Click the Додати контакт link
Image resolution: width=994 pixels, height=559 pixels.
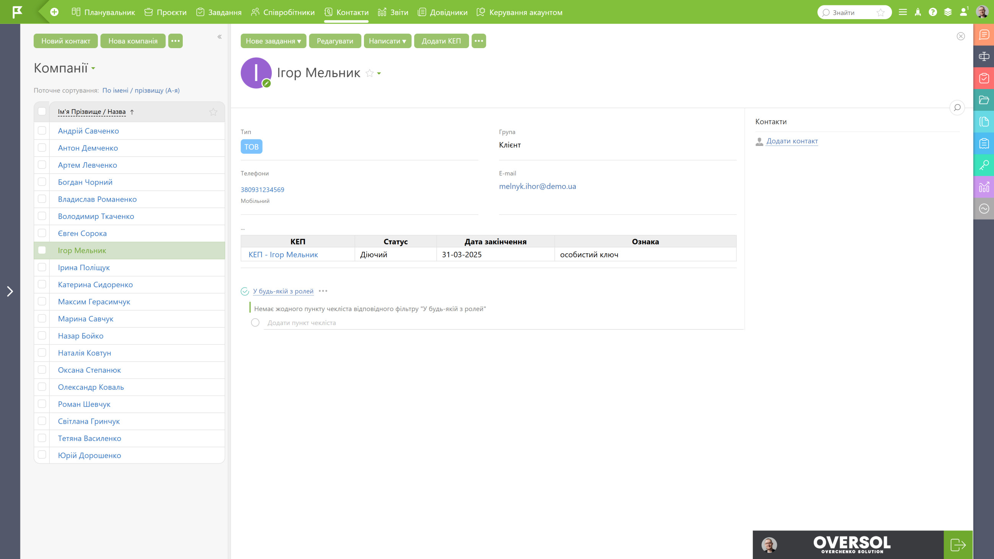[x=792, y=141]
